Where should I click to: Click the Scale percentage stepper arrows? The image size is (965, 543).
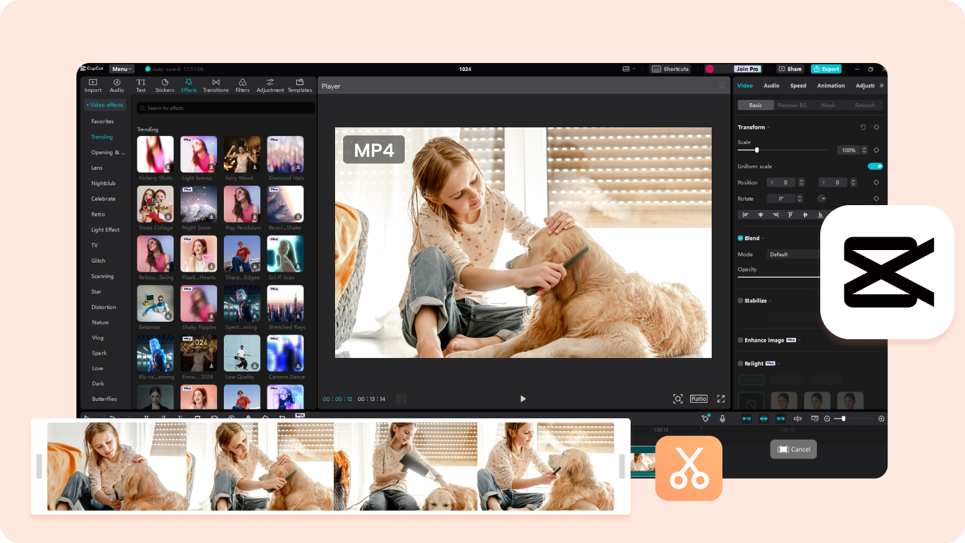(864, 150)
